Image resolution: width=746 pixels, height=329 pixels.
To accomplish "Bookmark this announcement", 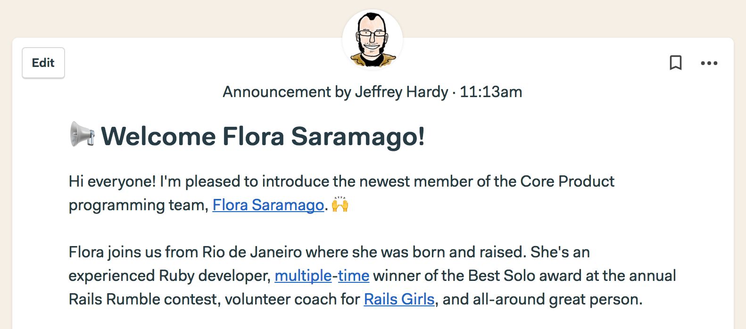I will [x=676, y=63].
